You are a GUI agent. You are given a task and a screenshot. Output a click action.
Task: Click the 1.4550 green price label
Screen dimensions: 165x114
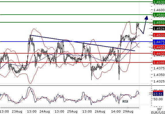pos(159,23)
